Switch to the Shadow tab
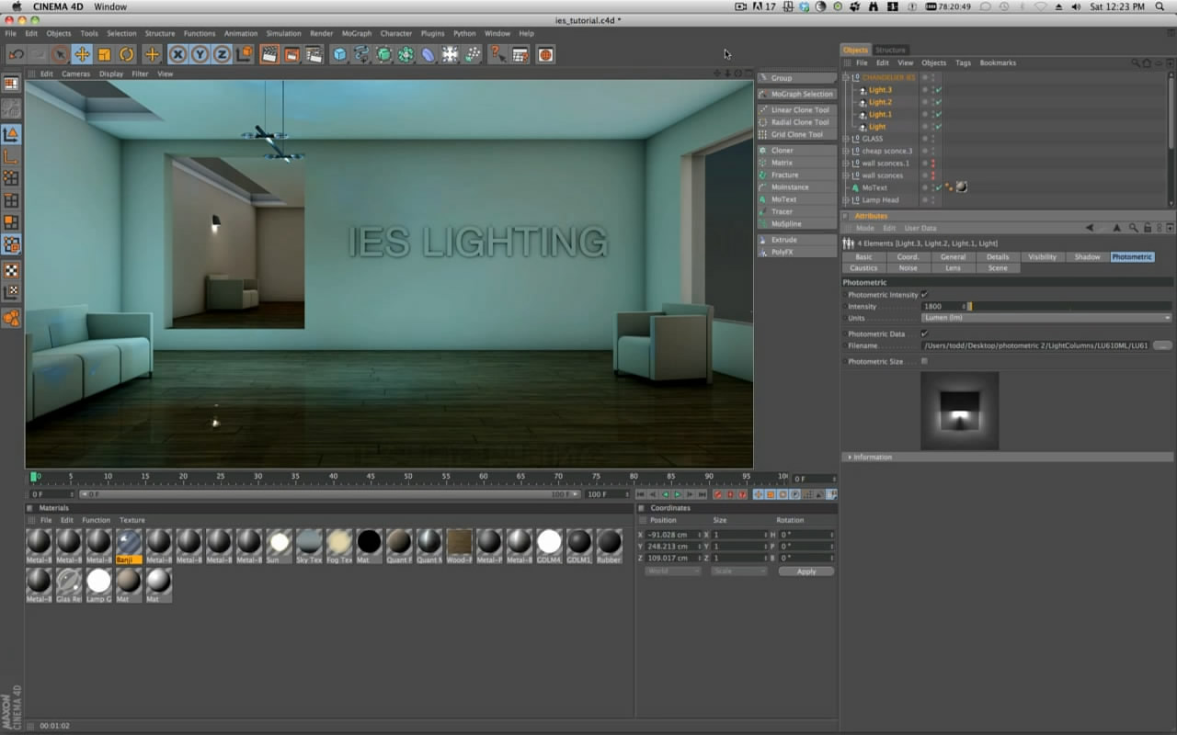This screenshot has width=1177, height=735. [1087, 257]
